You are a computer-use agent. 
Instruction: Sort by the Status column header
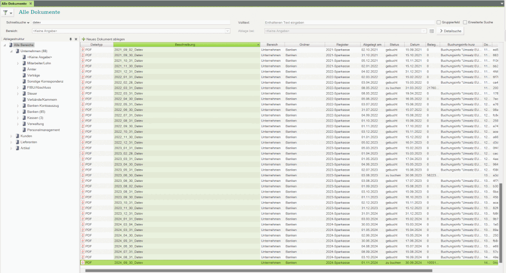click(x=394, y=45)
